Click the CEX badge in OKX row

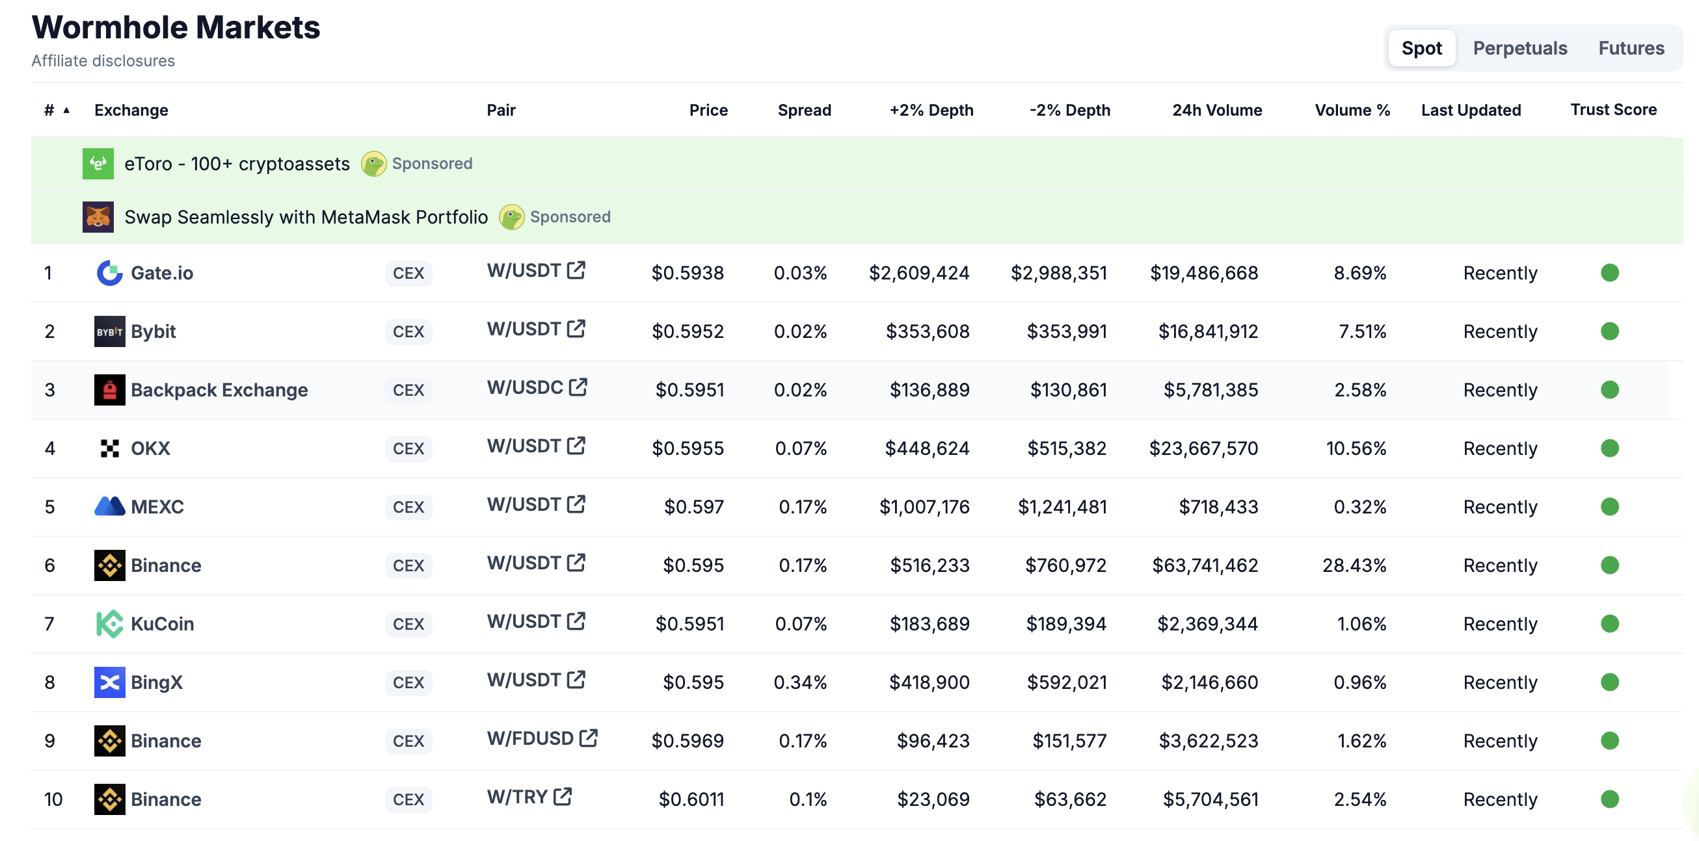tap(408, 449)
